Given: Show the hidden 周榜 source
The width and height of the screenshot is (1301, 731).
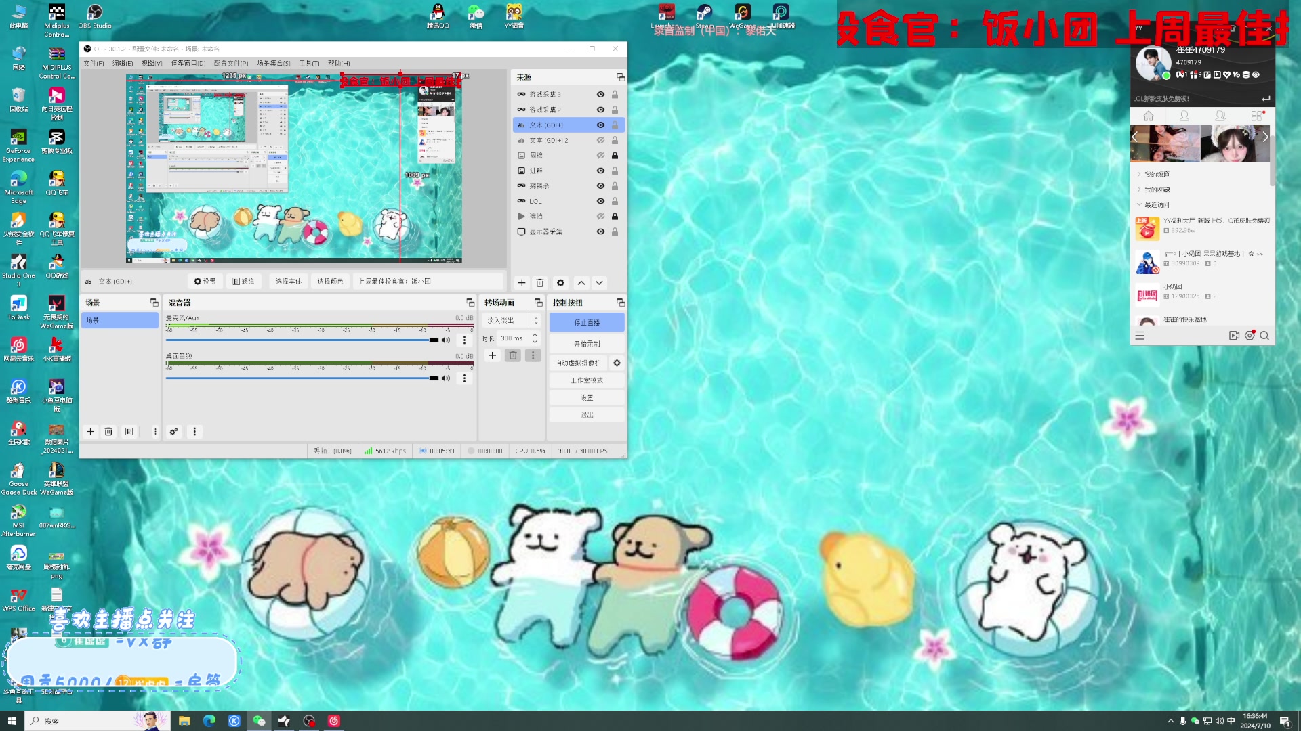Looking at the screenshot, I should pos(600,156).
